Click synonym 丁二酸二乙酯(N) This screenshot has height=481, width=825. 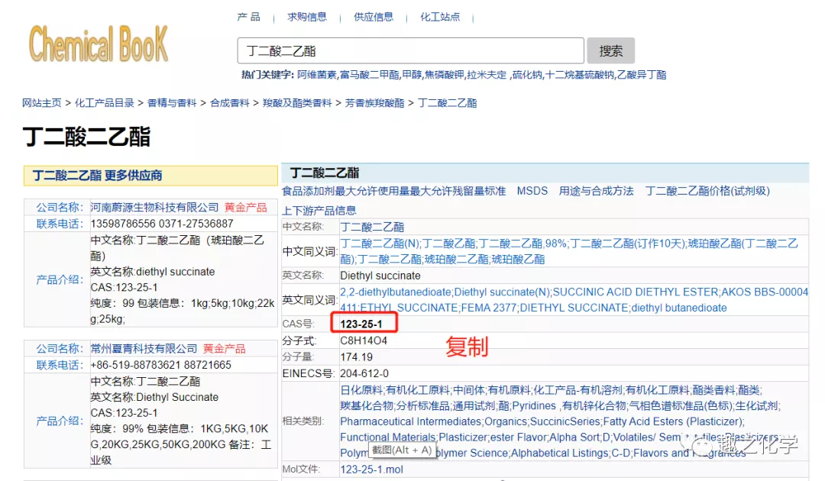tap(380, 244)
